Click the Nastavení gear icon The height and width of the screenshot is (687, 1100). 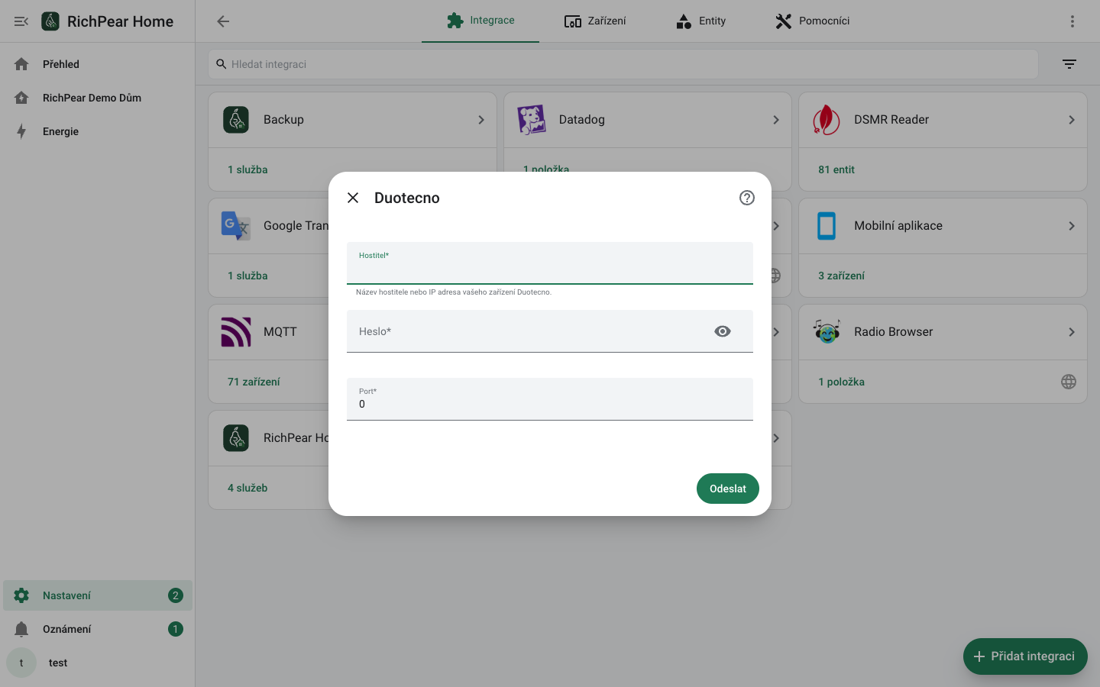click(21, 595)
